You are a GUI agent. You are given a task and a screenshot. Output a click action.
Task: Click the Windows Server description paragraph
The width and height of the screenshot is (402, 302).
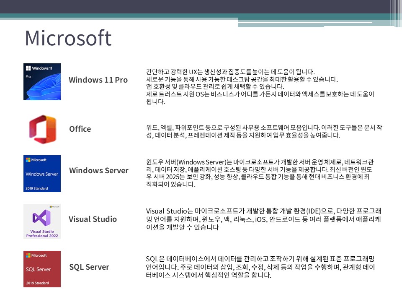(x=260, y=173)
